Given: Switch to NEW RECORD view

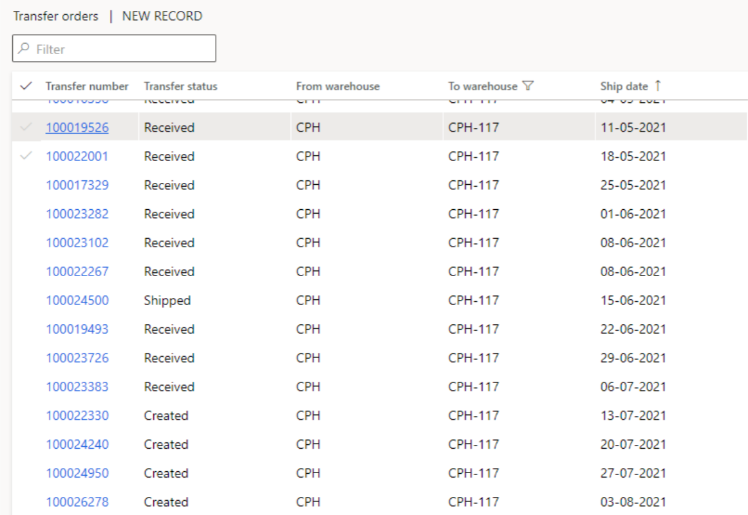Looking at the screenshot, I should 162,16.
